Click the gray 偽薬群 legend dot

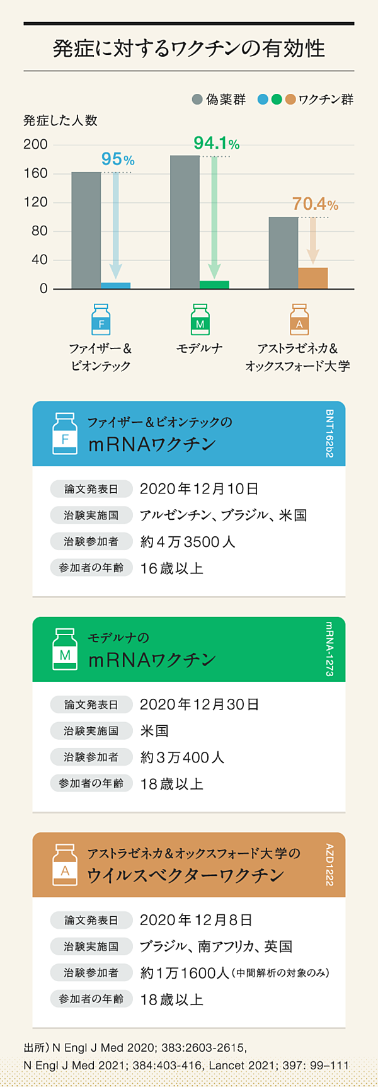tap(197, 100)
